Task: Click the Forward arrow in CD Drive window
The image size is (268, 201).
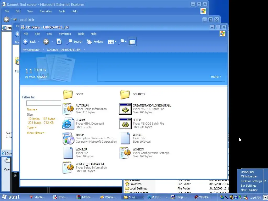Action: pos(46,42)
